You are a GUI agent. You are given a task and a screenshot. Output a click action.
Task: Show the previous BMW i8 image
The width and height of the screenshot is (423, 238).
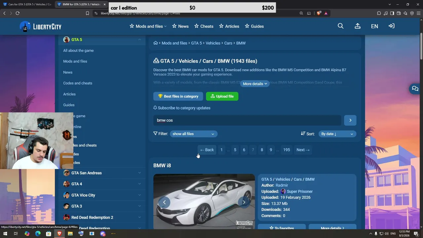pos(164,202)
